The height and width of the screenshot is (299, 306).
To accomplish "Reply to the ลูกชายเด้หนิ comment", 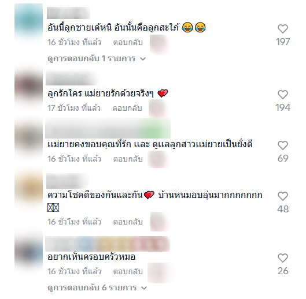I will pyautogui.click(x=128, y=42).
